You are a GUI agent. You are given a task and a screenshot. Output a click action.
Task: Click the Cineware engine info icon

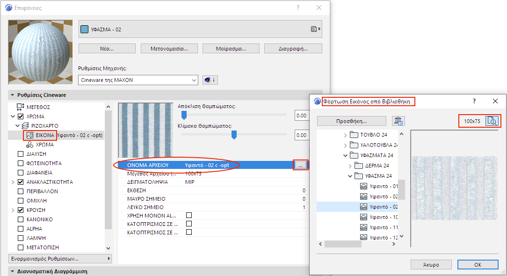(x=210, y=80)
